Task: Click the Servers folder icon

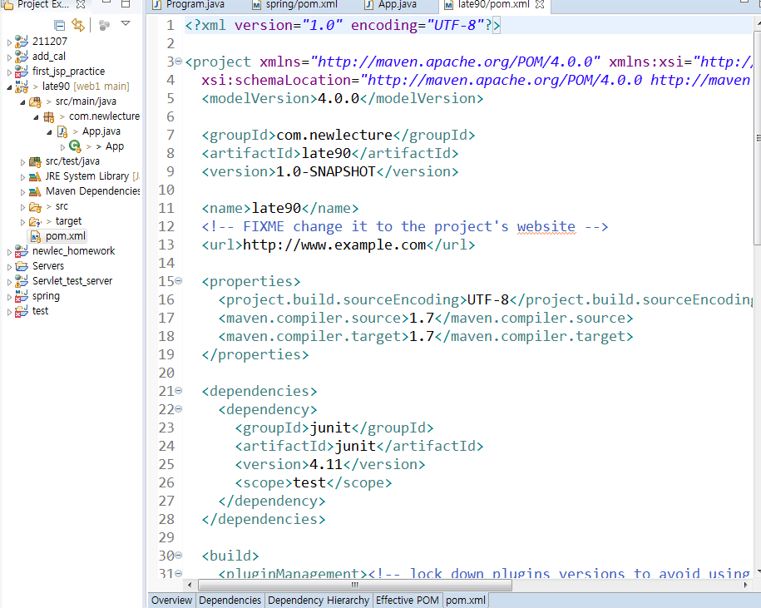Action: tap(22, 266)
